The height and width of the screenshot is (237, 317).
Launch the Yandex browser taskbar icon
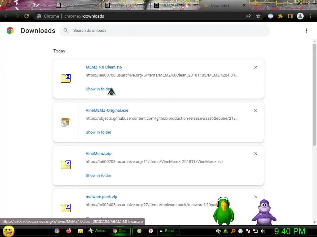pyautogui.click(x=151, y=231)
